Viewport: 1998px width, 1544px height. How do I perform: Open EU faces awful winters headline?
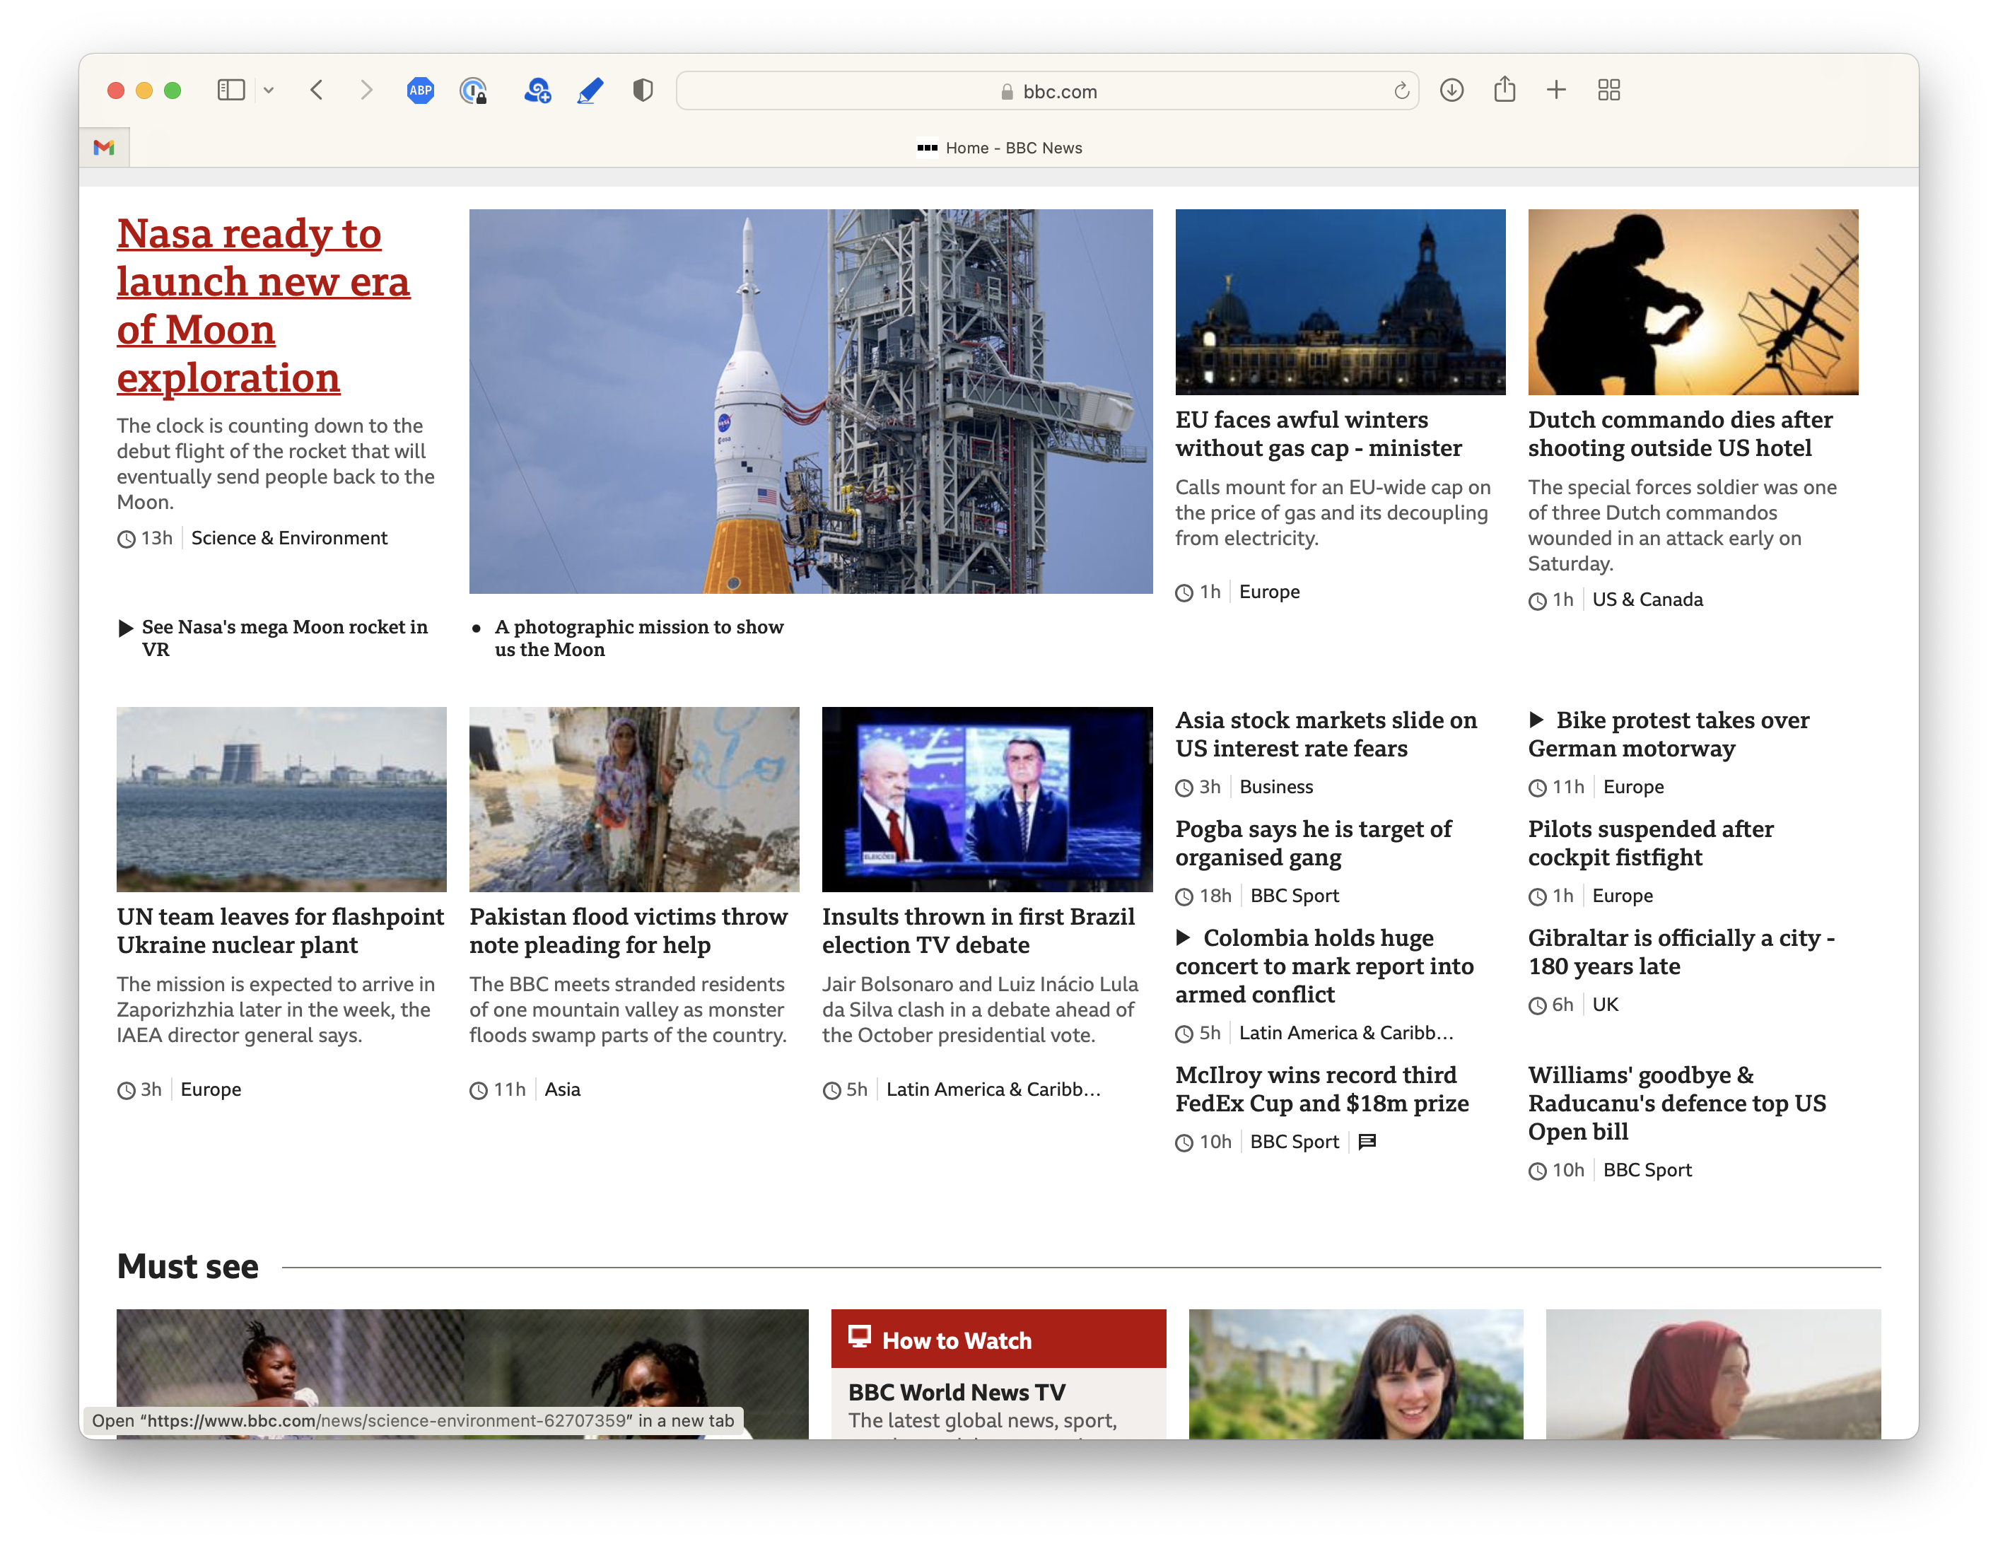tap(1319, 433)
